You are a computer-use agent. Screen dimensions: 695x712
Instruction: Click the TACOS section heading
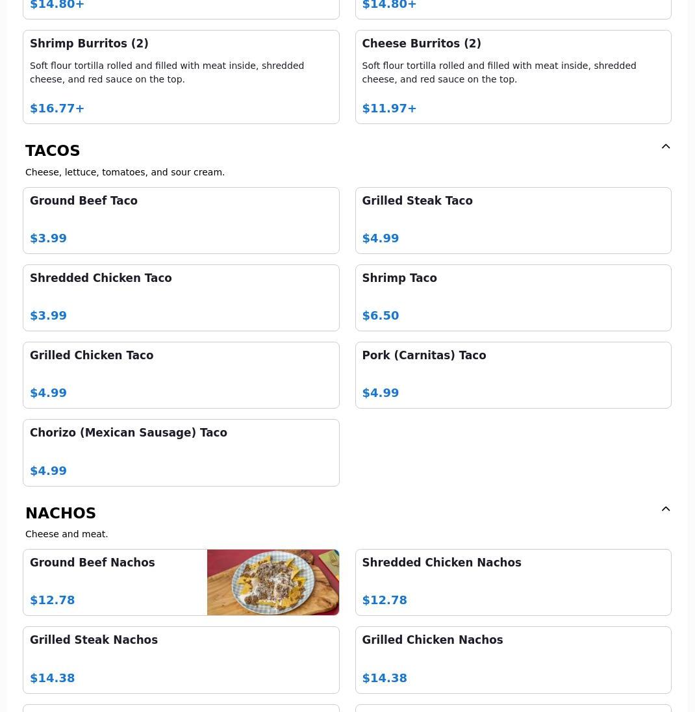coord(53,150)
